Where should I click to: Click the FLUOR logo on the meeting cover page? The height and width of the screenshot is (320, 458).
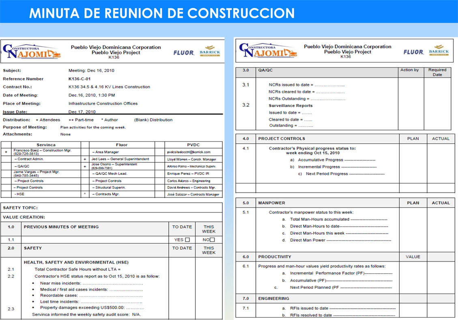pos(184,53)
